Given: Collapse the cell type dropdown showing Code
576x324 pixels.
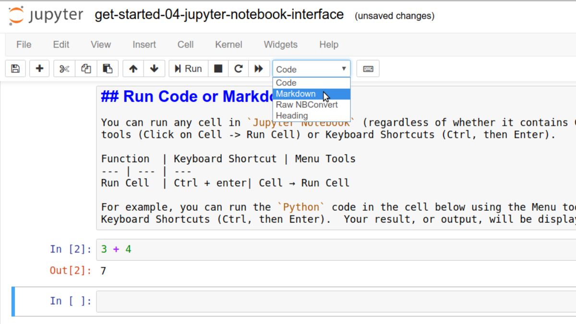Looking at the screenshot, I should tap(311, 69).
